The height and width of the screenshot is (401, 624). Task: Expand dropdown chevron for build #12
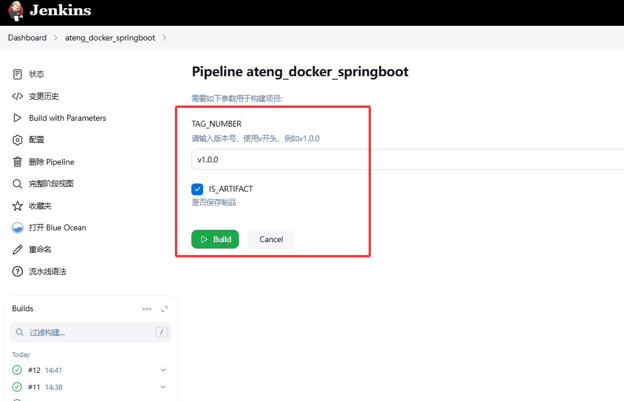tap(163, 370)
